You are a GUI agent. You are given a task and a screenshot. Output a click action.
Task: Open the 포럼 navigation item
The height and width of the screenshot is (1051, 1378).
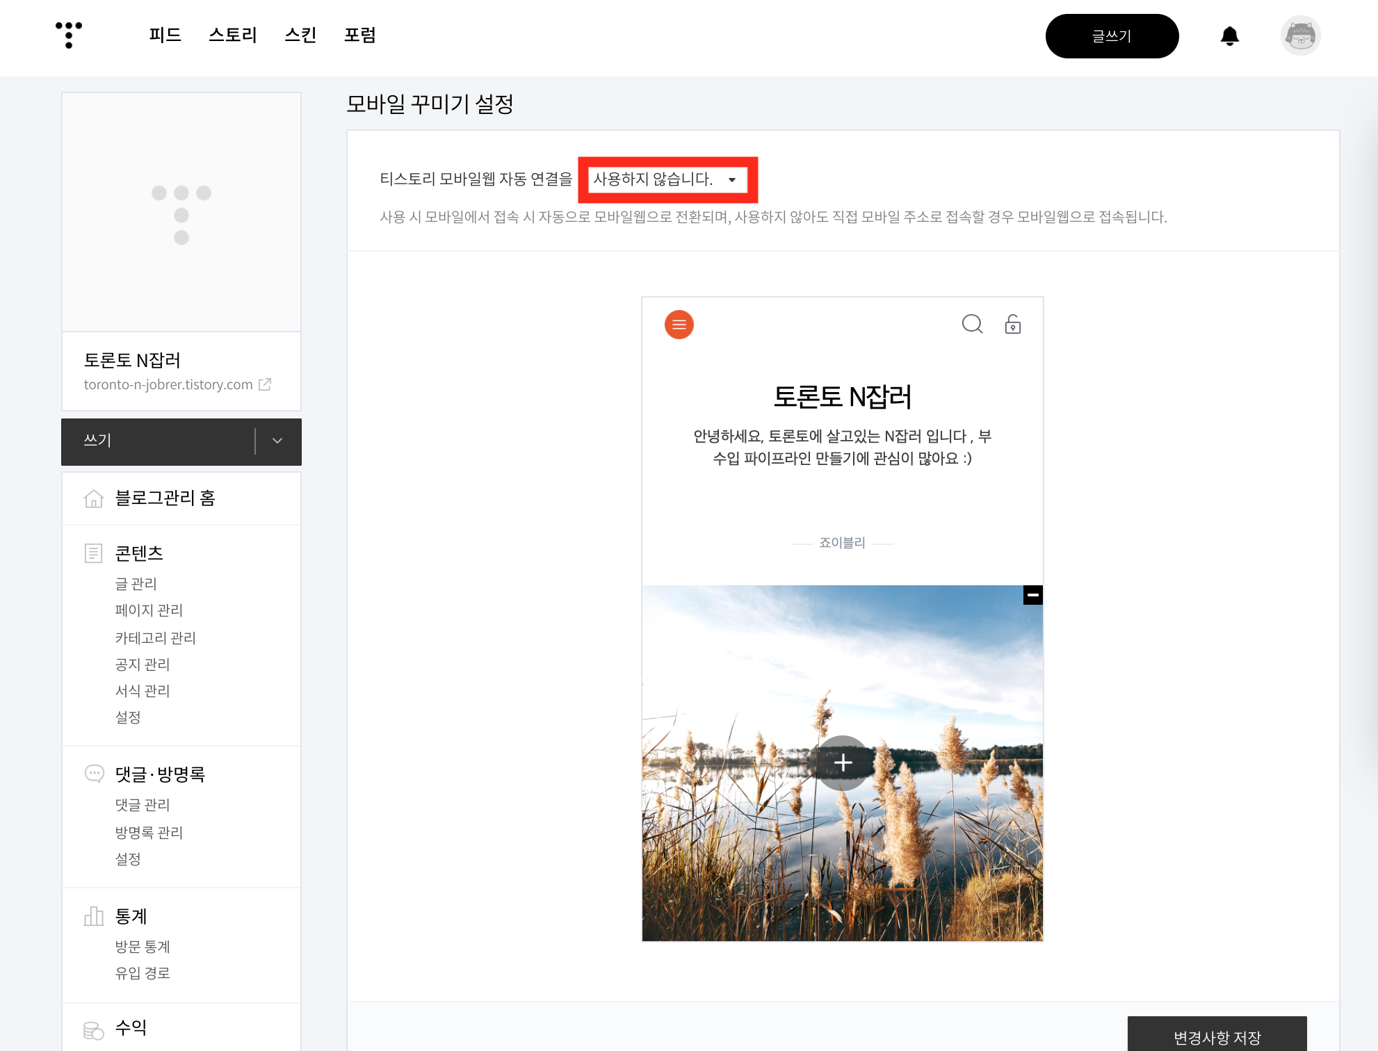(x=359, y=35)
